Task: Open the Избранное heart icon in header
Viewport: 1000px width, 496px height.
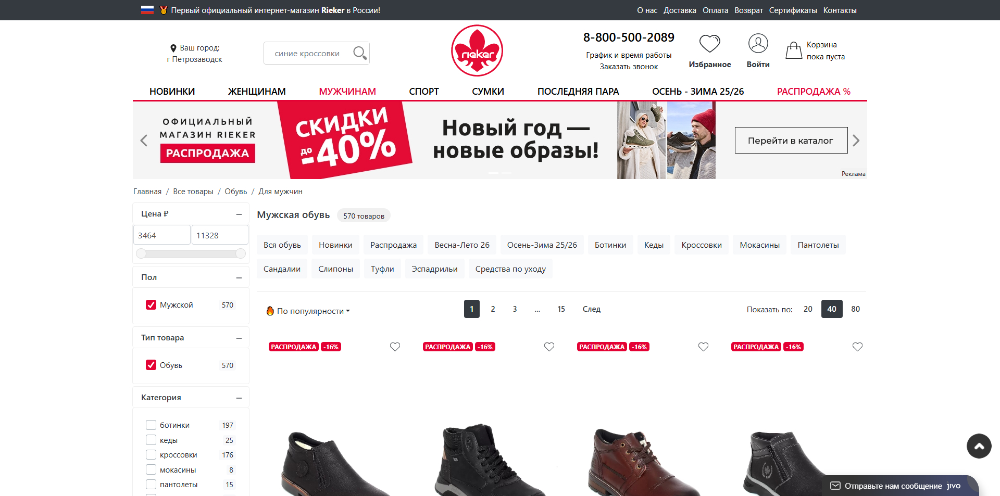Action: pos(709,44)
